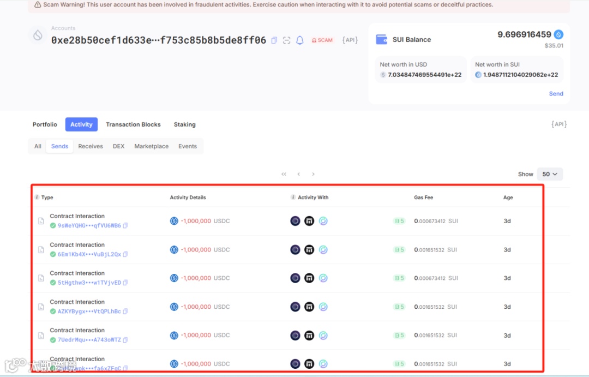Click the black m-logo icon in 7UedrMqu row
The width and height of the screenshot is (589, 377).
click(x=309, y=336)
